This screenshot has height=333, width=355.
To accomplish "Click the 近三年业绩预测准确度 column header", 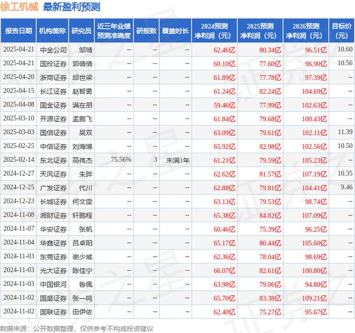I will tap(114, 31).
